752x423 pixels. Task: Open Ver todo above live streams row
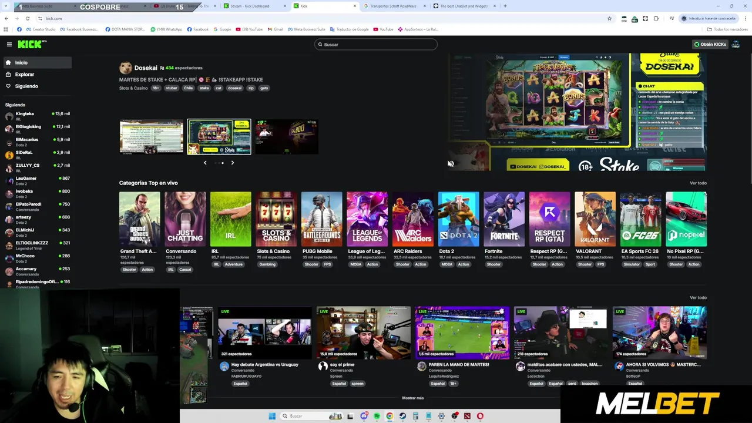pyautogui.click(x=698, y=297)
